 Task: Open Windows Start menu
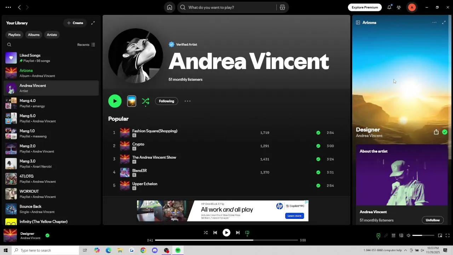pyautogui.click(x=6, y=250)
